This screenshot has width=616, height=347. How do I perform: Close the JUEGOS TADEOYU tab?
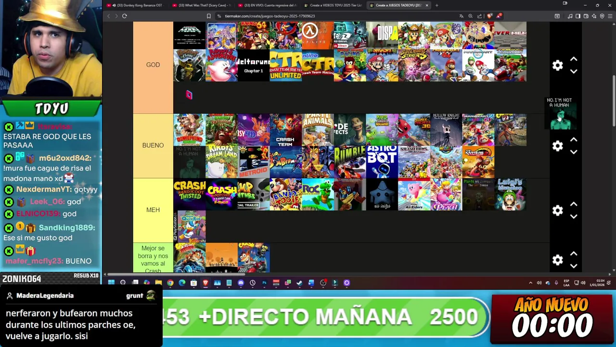426,5
